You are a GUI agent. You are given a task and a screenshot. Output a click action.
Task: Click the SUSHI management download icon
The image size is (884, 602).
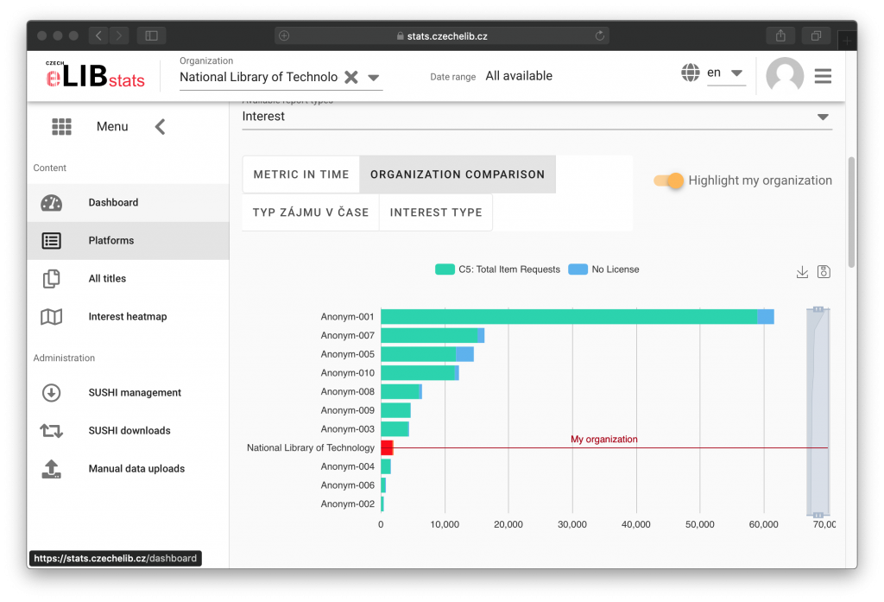[x=51, y=393]
